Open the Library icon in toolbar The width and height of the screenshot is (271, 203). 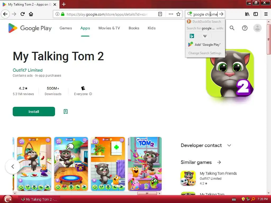click(247, 14)
